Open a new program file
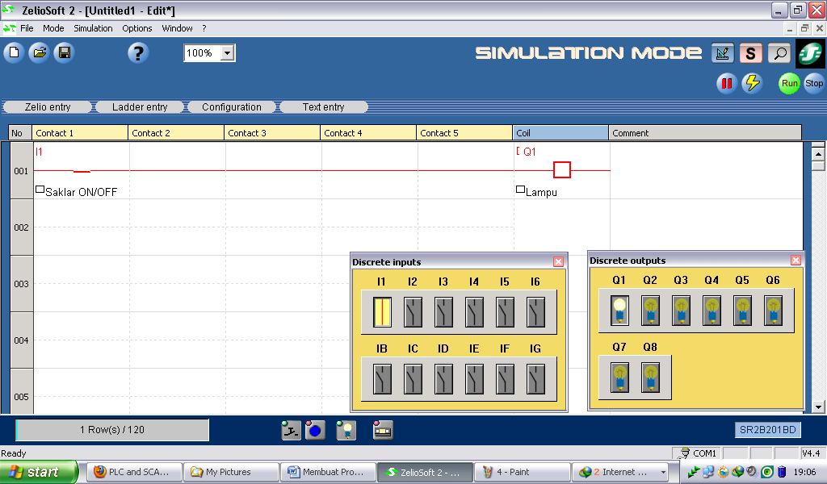 coord(14,52)
